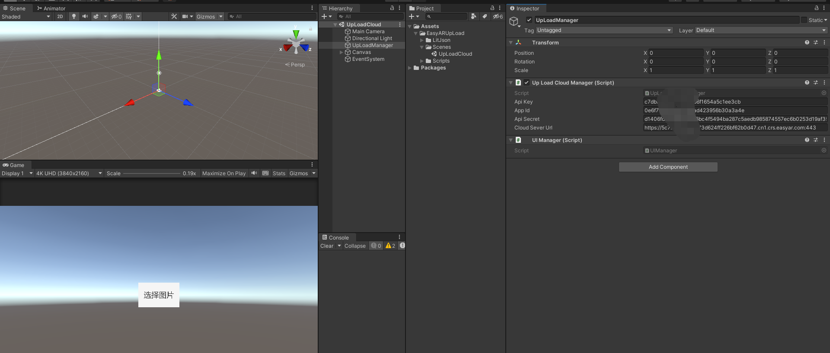Open Static flags dropdown arrow

(826, 20)
